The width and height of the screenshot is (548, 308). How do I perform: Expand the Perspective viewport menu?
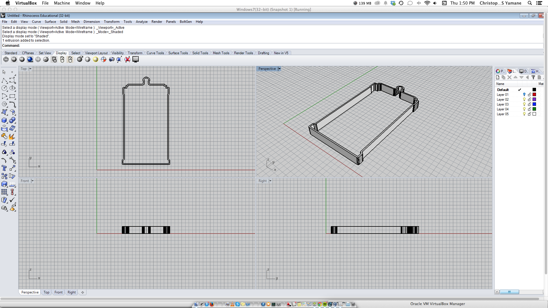pyautogui.click(x=280, y=69)
